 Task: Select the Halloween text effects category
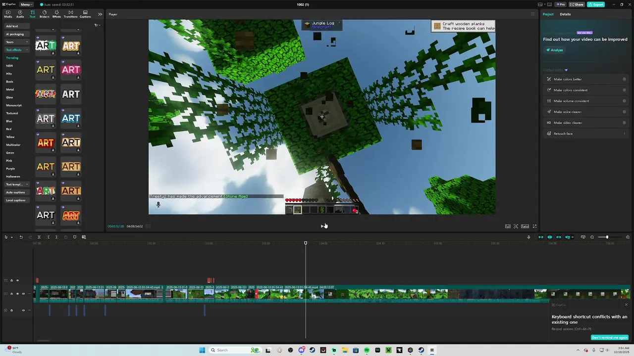(13, 177)
